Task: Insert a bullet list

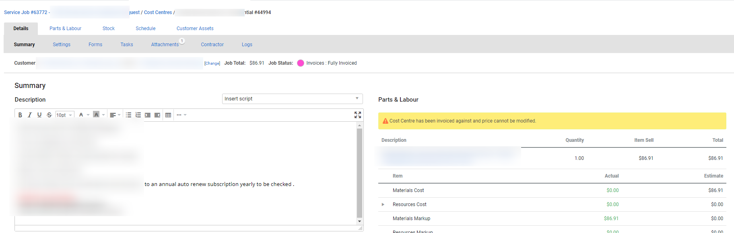Action: pyautogui.click(x=128, y=115)
